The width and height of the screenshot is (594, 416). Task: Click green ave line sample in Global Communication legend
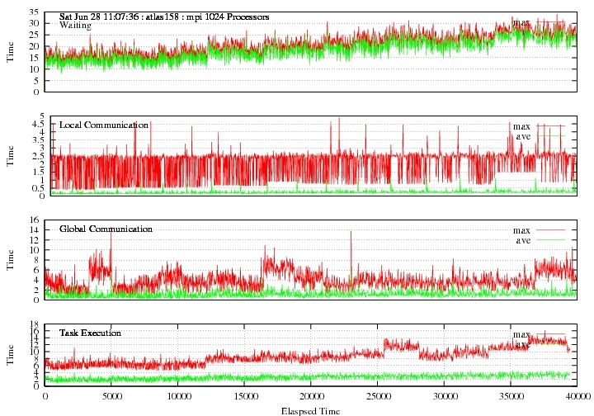(551, 240)
